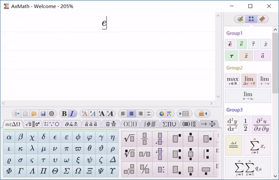This screenshot has height=180, width=279.
Task: Insert capital Omega symbol
Action: (78, 171)
